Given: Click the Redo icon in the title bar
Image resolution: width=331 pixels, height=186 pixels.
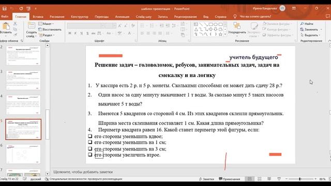Looking at the screenshot, I should pos(21,9).
